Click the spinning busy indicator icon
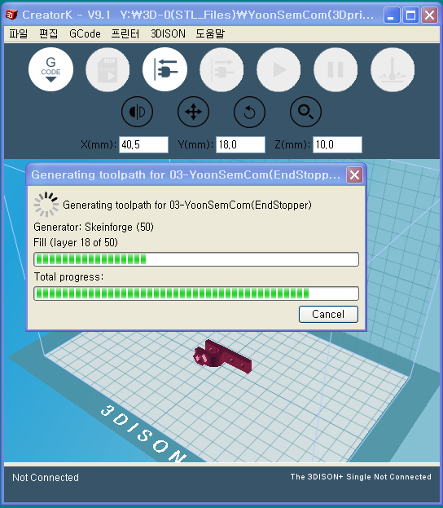 (x=46, y=205)
